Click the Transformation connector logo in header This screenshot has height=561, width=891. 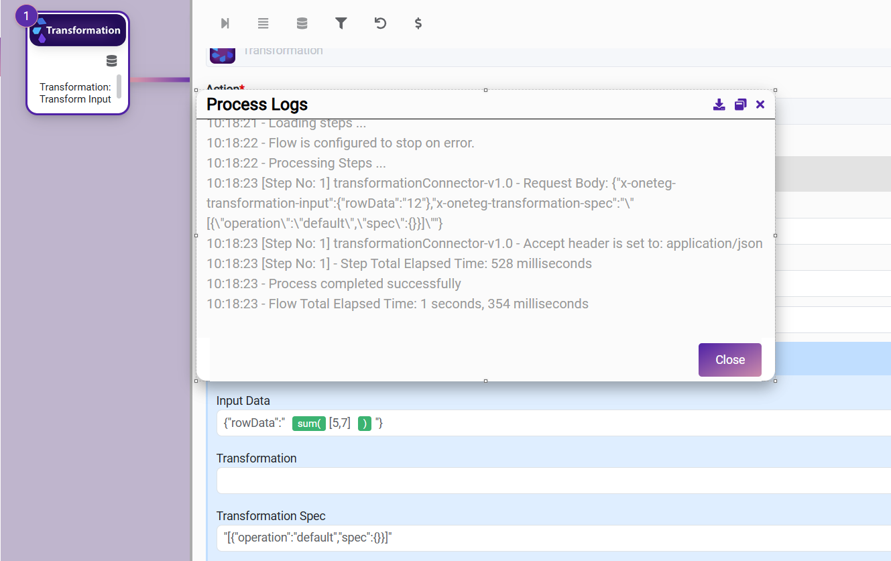pos(223,54)
